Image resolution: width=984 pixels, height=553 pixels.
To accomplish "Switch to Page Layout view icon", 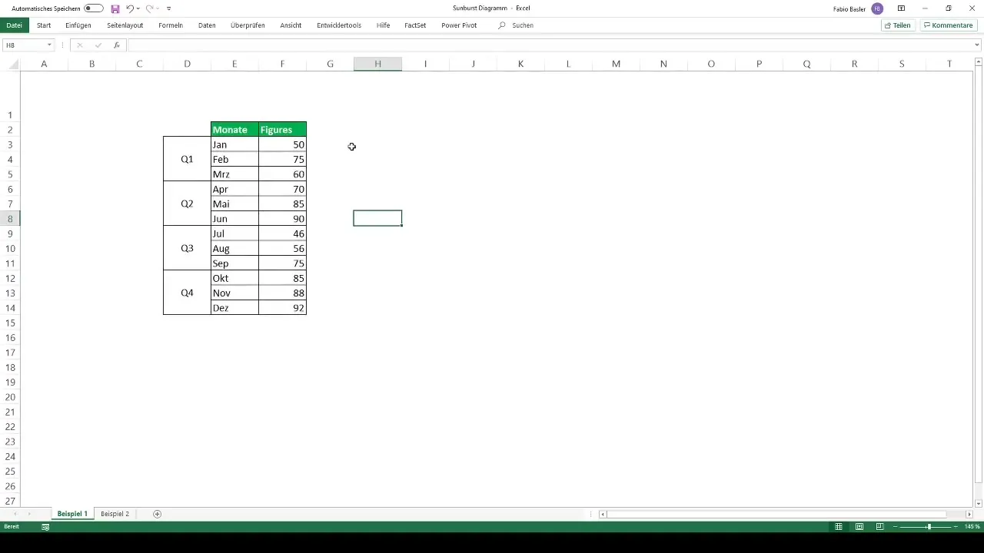I will [x=859, y=527].
